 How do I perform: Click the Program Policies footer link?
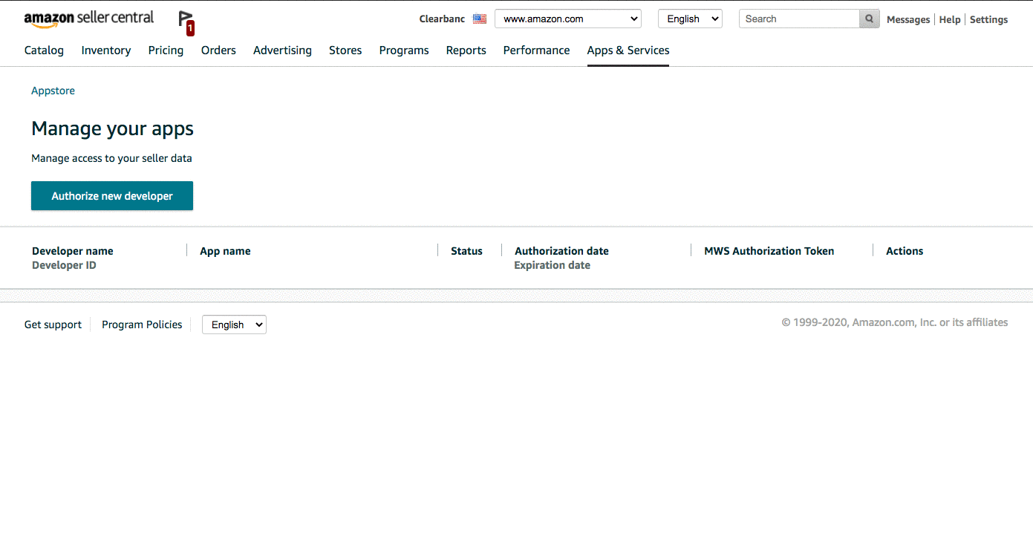tap(142, 325)
